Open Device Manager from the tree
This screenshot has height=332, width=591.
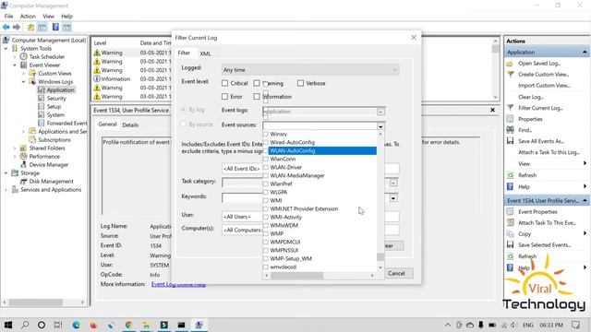click(x=49, y=165)
